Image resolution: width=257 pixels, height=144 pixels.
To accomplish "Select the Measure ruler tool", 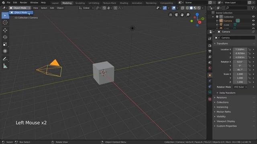I will point(5,66).
